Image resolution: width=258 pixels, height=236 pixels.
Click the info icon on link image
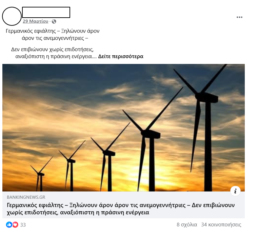236,191
